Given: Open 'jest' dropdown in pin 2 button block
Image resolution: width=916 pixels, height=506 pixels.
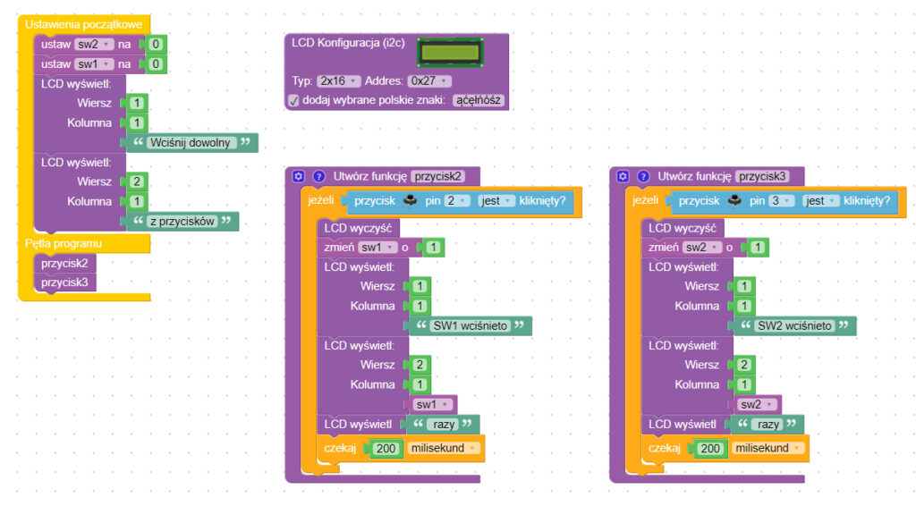Looking at the screenshot, I should (x=496, y=201).
